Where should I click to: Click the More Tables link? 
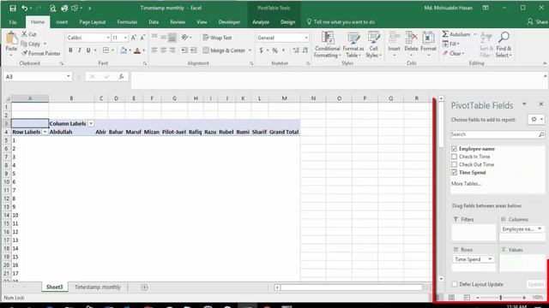tap(466, 184)
